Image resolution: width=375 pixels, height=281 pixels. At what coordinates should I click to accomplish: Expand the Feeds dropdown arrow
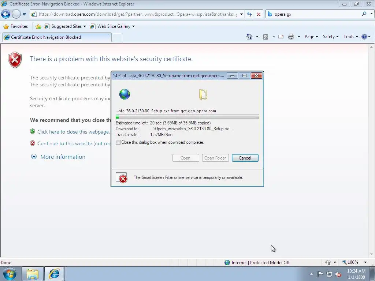pos(273,37)
